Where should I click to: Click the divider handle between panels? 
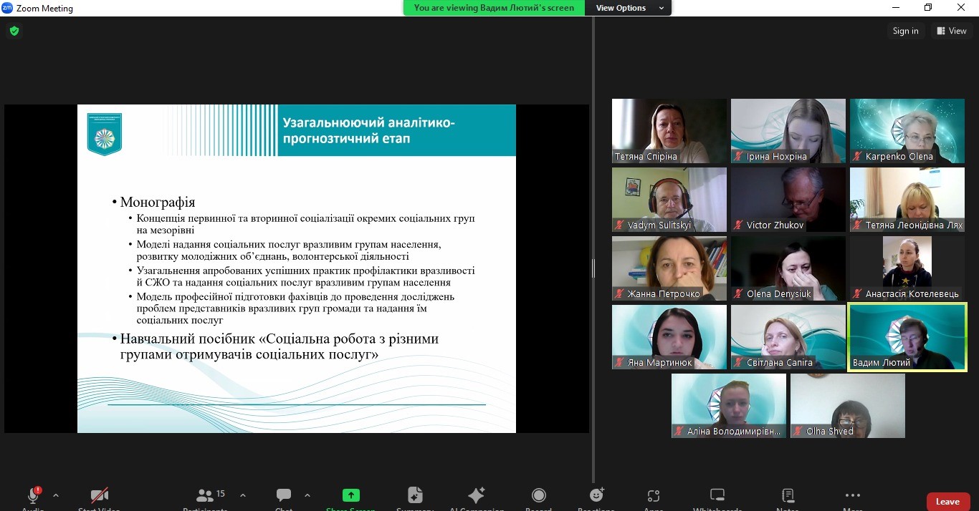pos(593,268)
